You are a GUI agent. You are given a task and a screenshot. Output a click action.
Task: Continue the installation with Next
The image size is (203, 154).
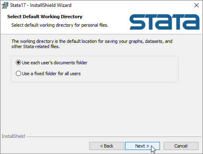(143, 146)
